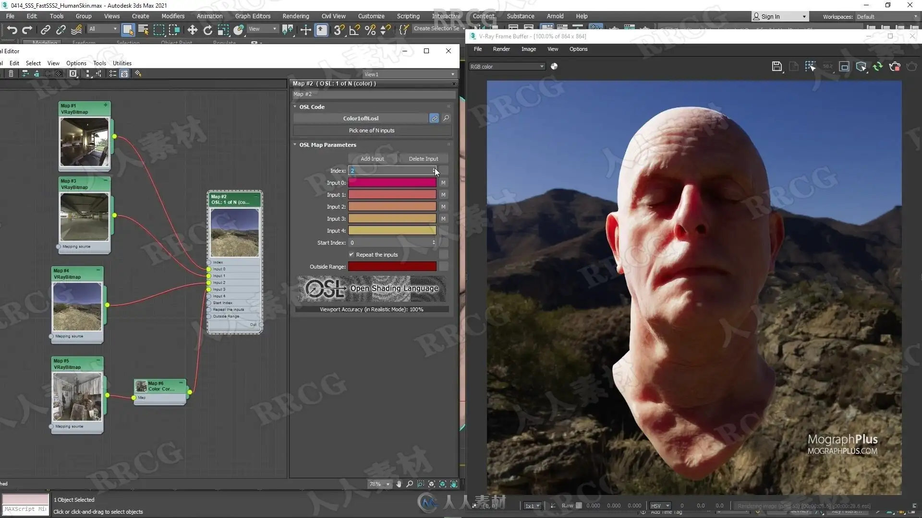This screenshot has height=518, width=922.
Task: Click the M map button for Input 3
Action: [443, 219]
